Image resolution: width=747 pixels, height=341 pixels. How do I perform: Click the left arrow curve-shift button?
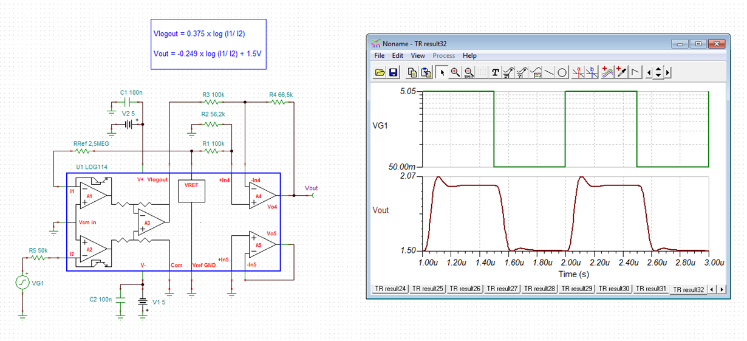tap(650, 72)
